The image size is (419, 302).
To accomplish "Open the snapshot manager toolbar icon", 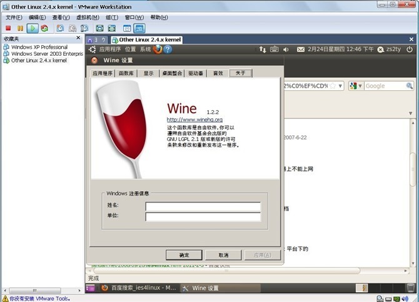I will click(x=84, y=28).
